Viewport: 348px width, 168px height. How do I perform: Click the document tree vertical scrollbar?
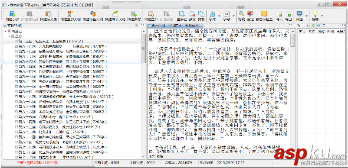[x=144, y=94]
